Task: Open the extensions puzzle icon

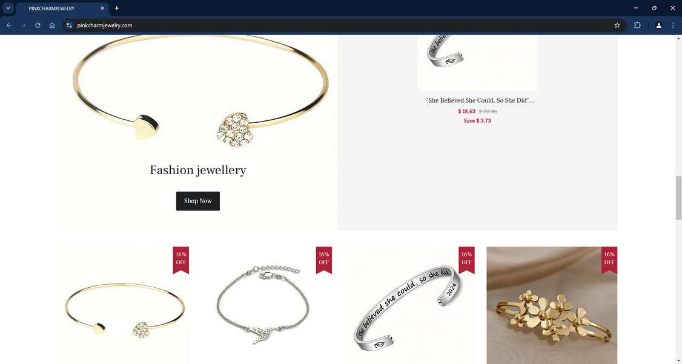Action: [637, 25]
